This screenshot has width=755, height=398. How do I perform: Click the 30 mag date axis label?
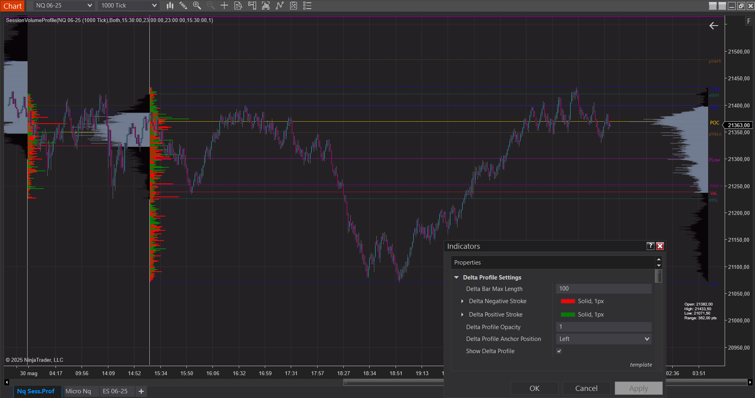pyautogui.click(x=29, y=373)
